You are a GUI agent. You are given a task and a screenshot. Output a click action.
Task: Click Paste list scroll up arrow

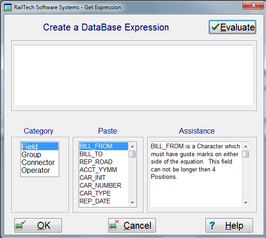(x=132, y=146)
